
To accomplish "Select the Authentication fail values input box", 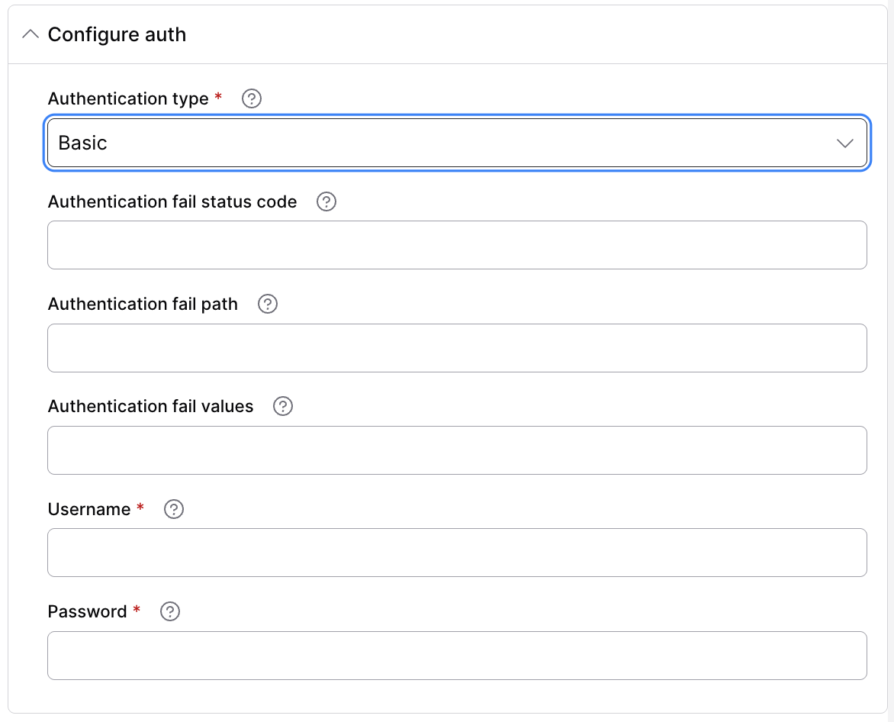I will pos(457,450).
